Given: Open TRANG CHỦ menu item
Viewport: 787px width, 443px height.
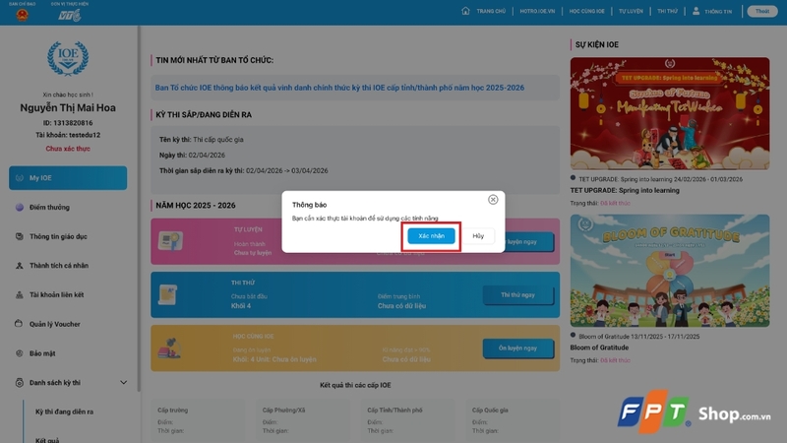Looking at the screenshot, I should pos(491,11).
